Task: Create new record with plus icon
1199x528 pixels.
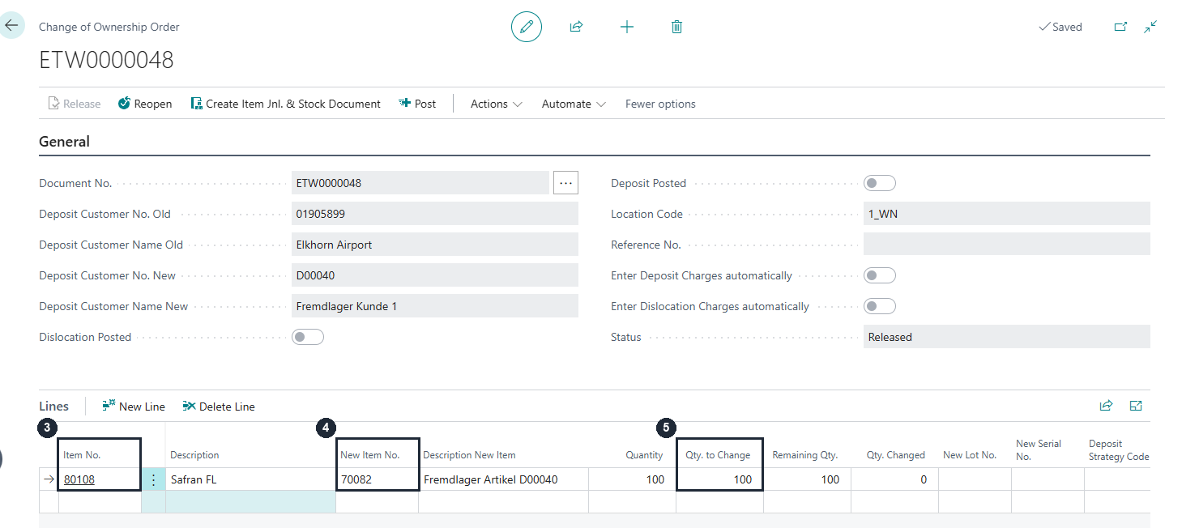Action: pos(627,27)
